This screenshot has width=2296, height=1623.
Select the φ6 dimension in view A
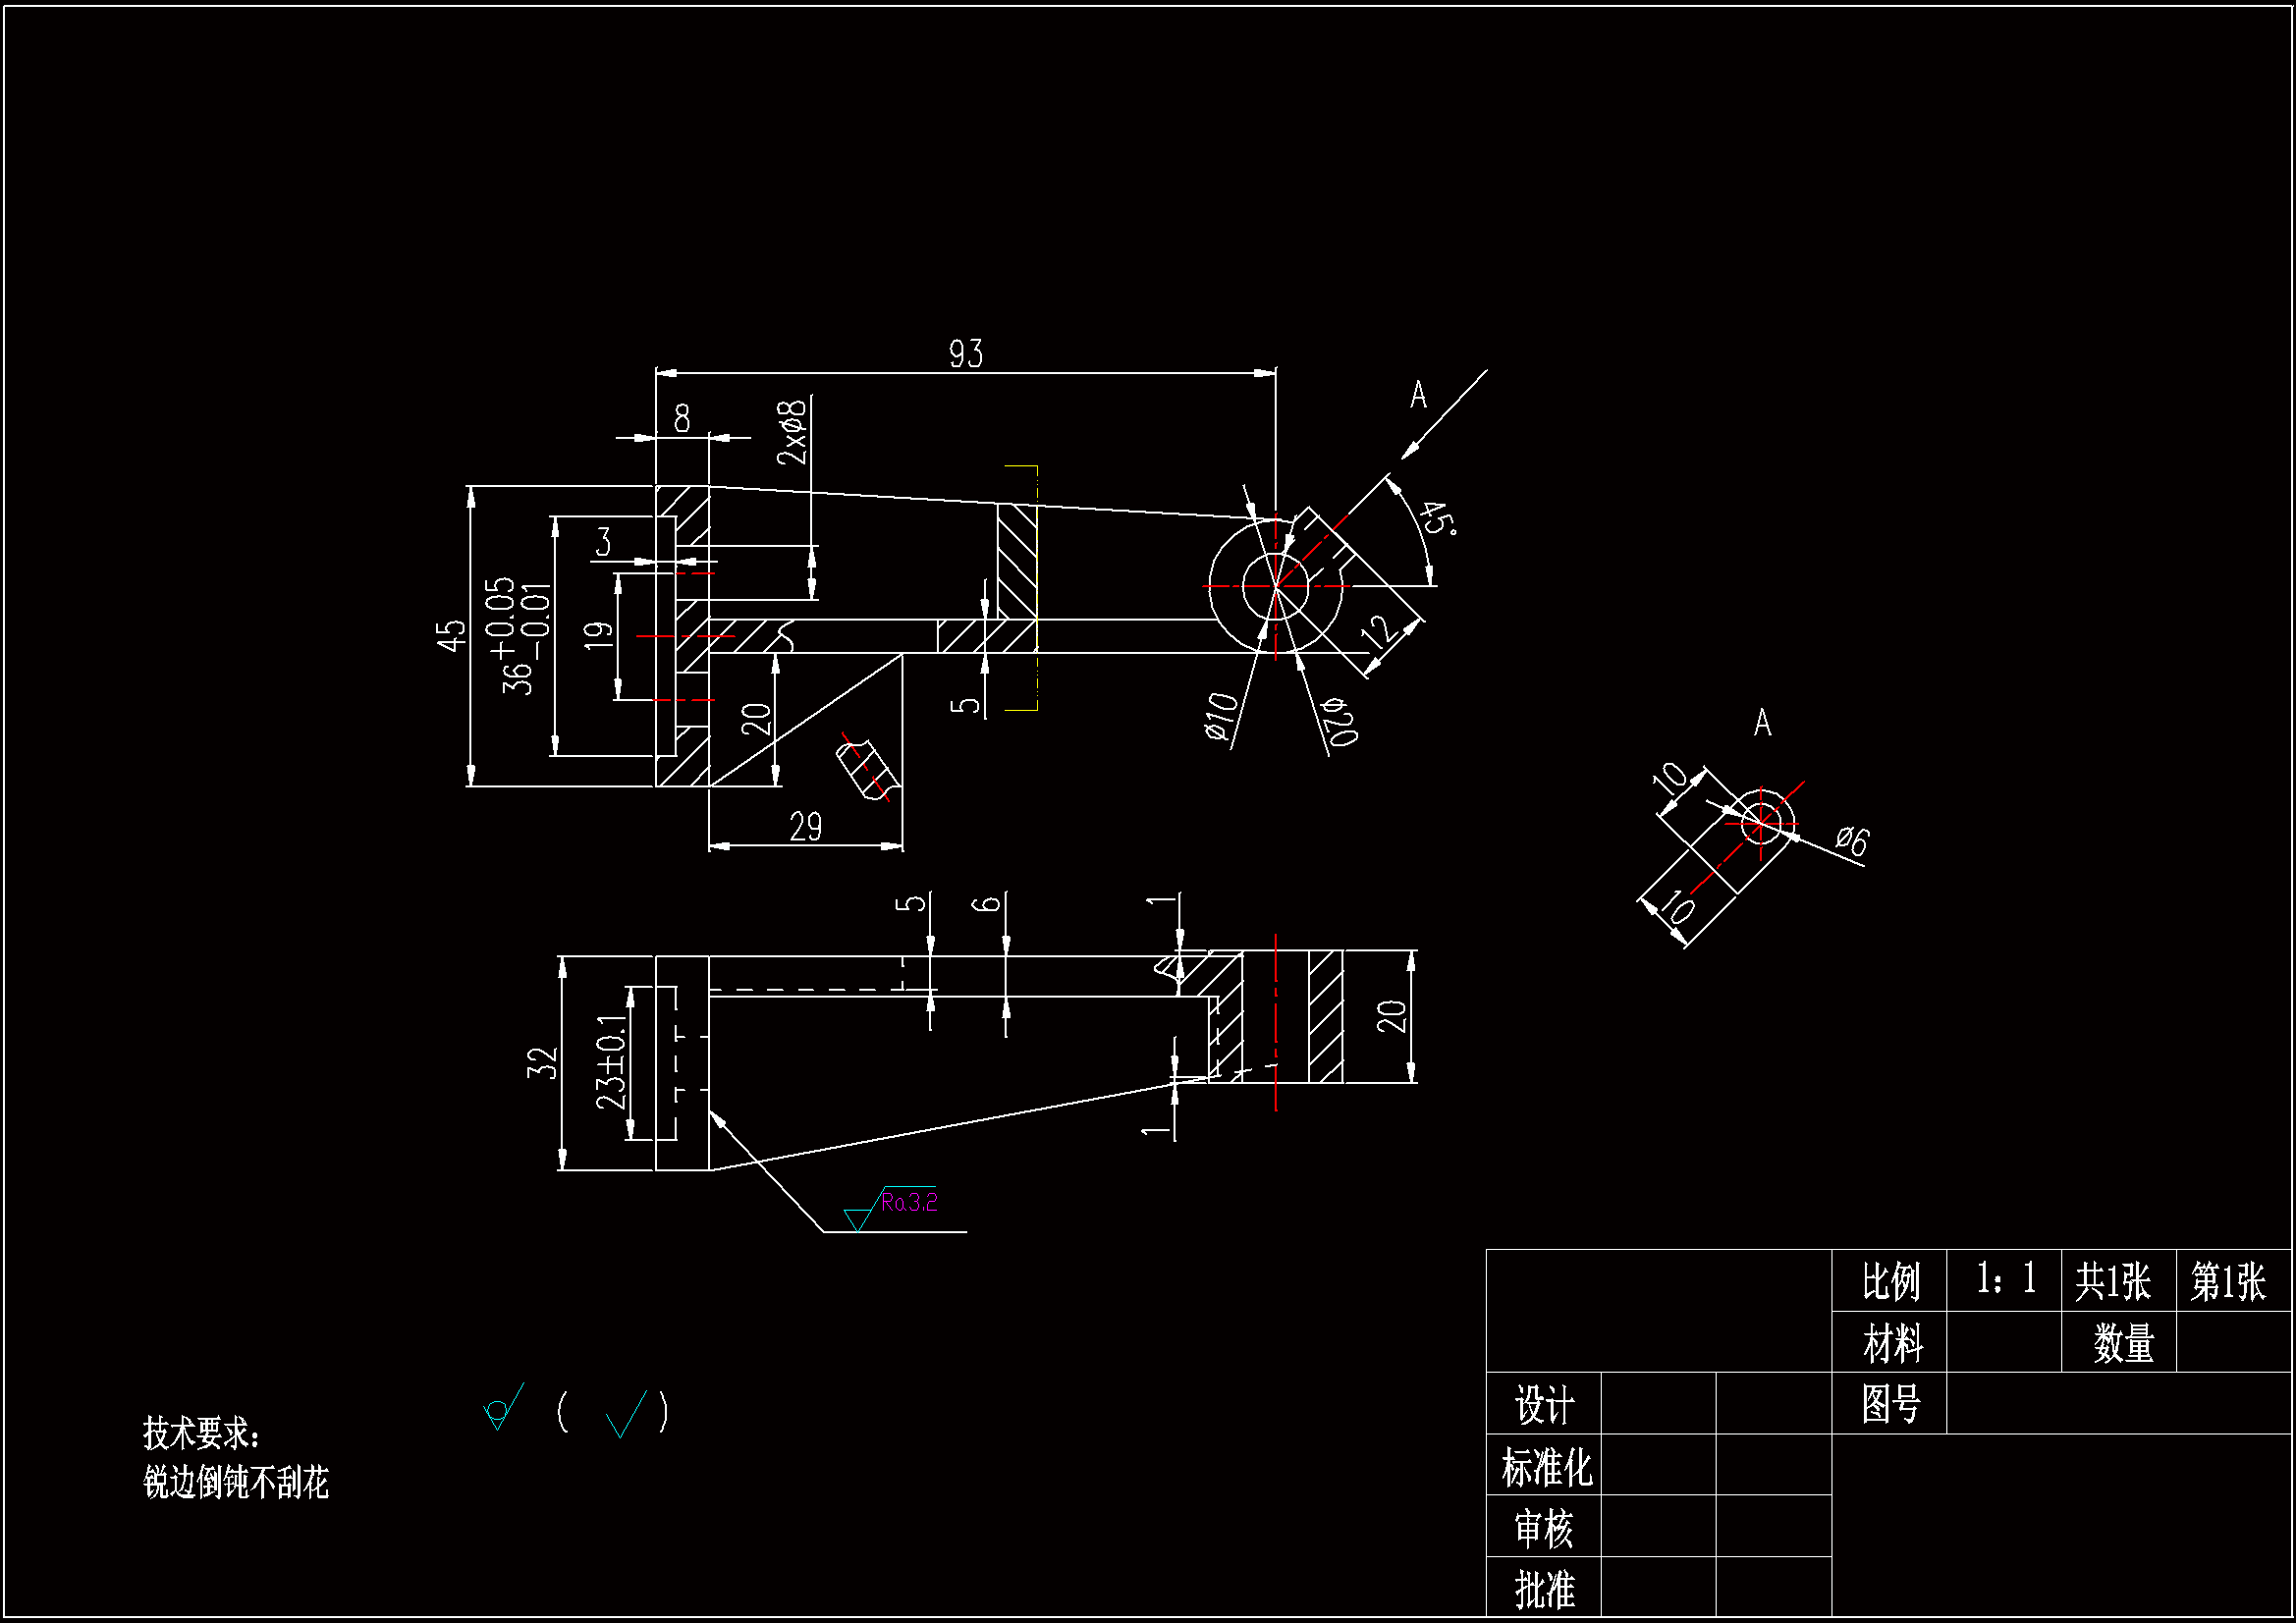point(1851,840)
